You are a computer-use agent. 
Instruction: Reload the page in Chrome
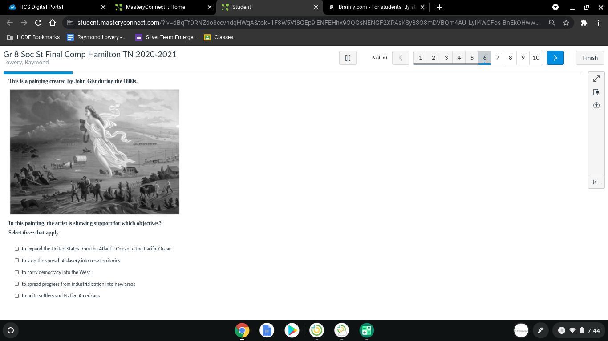coord(38,23)
